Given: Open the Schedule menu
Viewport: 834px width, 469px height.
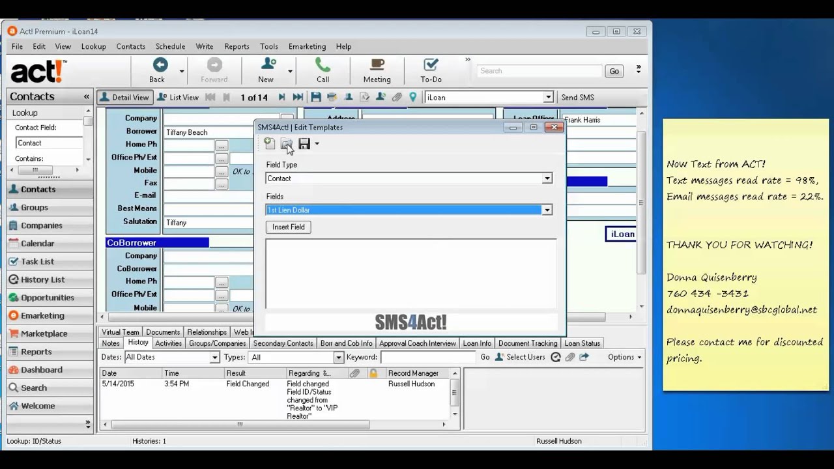Looking at the screenshot, I should point(170,46).
